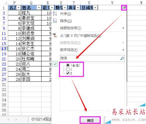Click the sheet tab scroll right arrow

pyautogui.click(x=16, y=119)
